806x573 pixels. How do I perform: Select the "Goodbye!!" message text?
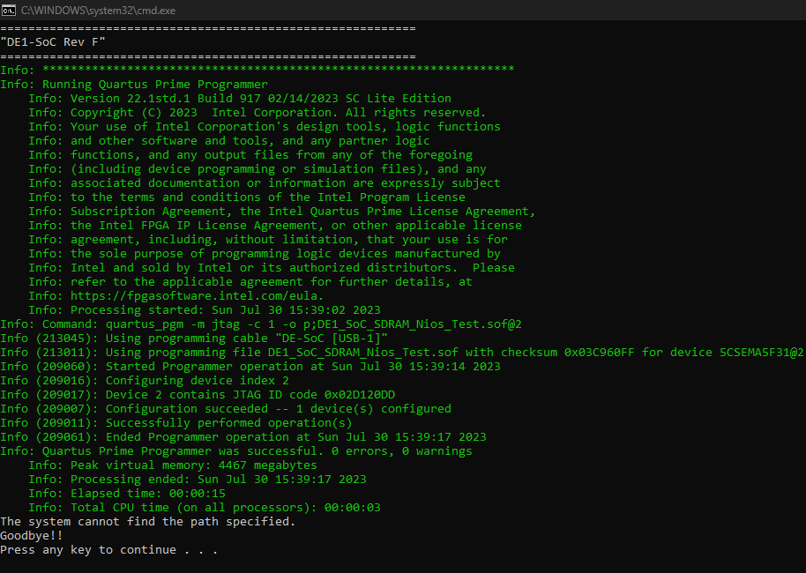[33, 535]
